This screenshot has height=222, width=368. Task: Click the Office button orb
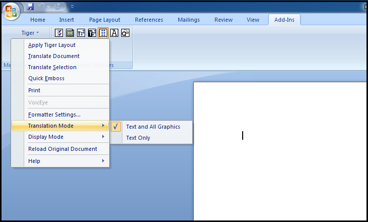(x=11, y=11)
